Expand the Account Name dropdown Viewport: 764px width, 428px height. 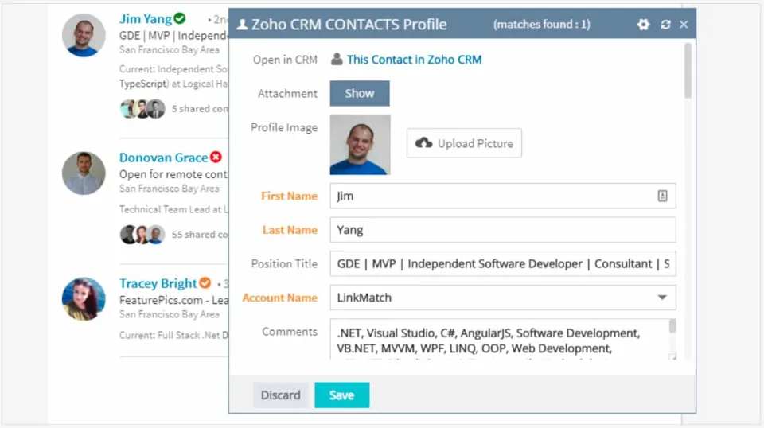click(661, 298)
